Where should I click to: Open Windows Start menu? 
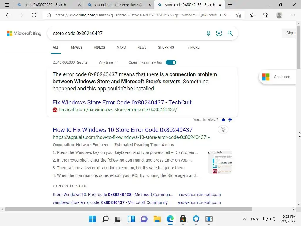92,219
